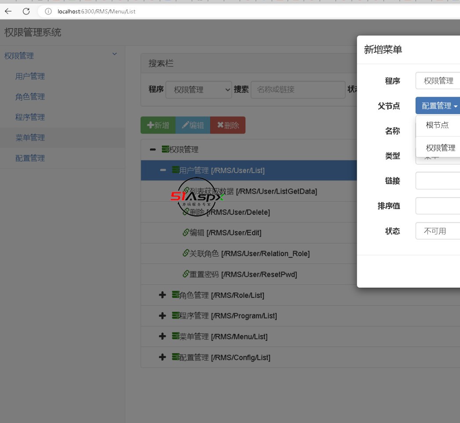Select the 关联角色 [/RMS/User/Relation_Role] row text
Image resolution: width=460 pixels, height=423 pixels.
tap(250, 254)
